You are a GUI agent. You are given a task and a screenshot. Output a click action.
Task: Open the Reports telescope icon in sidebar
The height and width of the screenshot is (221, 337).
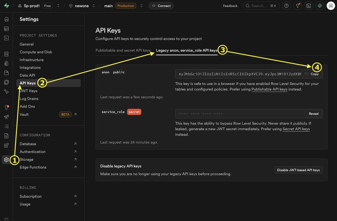click(6, 117)
